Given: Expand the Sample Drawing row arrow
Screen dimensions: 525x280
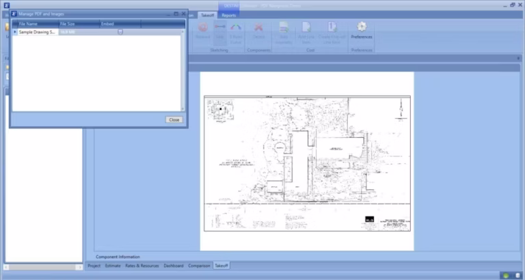Looking at the screenshot, I should (x=15, y=32).
